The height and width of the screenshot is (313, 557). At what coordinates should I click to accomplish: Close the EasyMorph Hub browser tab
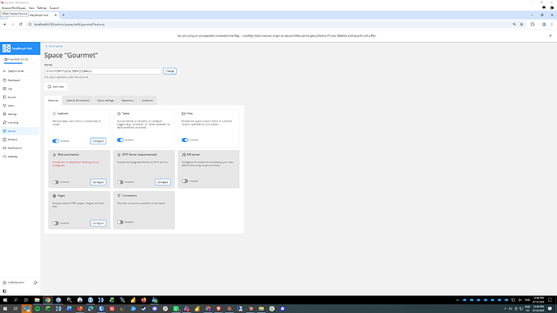[56, 15]
